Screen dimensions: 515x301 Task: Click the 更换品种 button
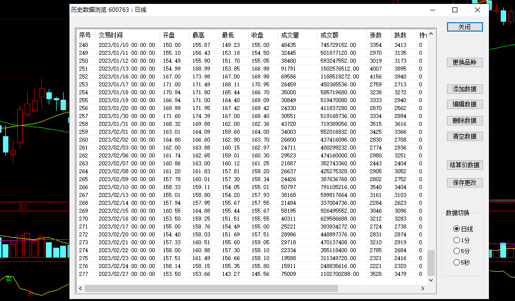[x=464, y=63]
